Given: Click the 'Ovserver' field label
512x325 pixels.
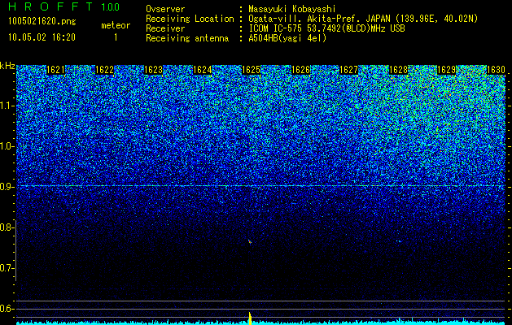Looking at the screenshot, I should click(165, 9).
